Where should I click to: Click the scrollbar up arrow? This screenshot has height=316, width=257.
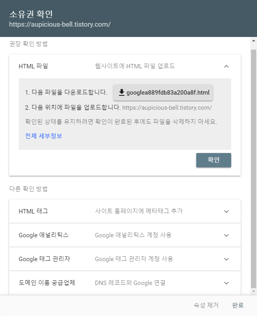point(253,41)
